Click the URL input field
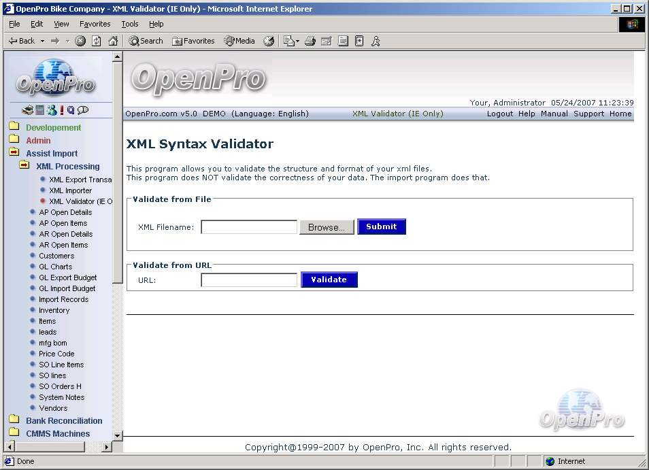649x470 pixels. tap(249, 280)
